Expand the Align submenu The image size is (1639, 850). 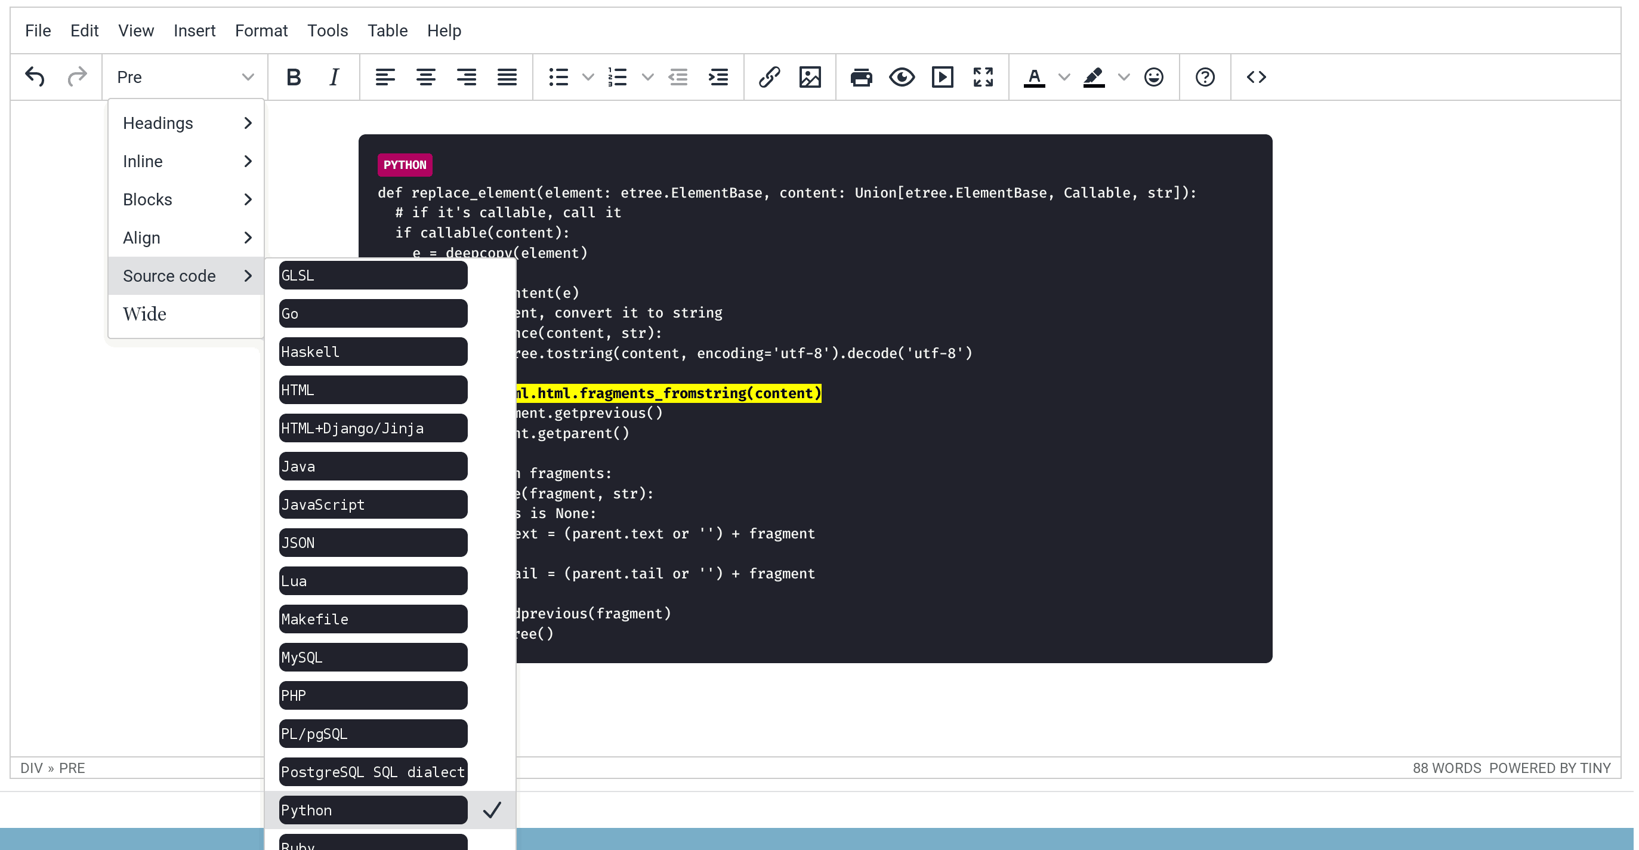(x=186, y=238)
